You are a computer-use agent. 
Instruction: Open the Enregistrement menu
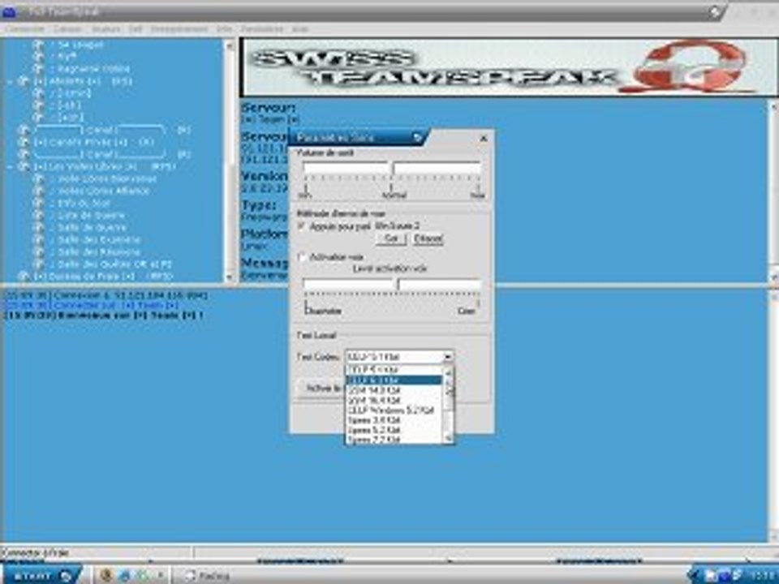179,29
